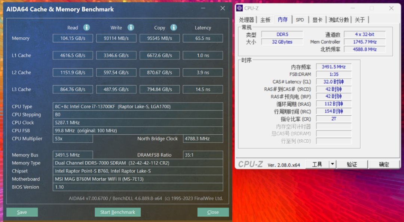
Task: Click the CPU-Z title bar app icon
Action: point(239,8)
